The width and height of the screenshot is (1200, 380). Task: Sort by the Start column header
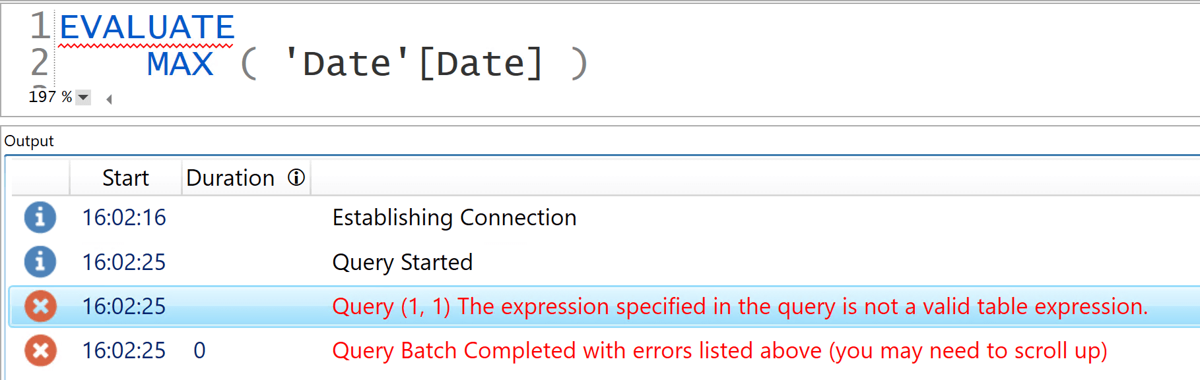tap(125, 178)
